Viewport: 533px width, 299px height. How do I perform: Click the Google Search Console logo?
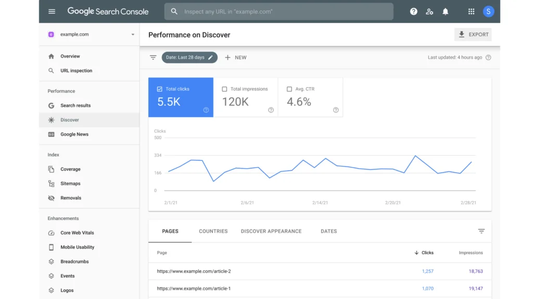108,11
